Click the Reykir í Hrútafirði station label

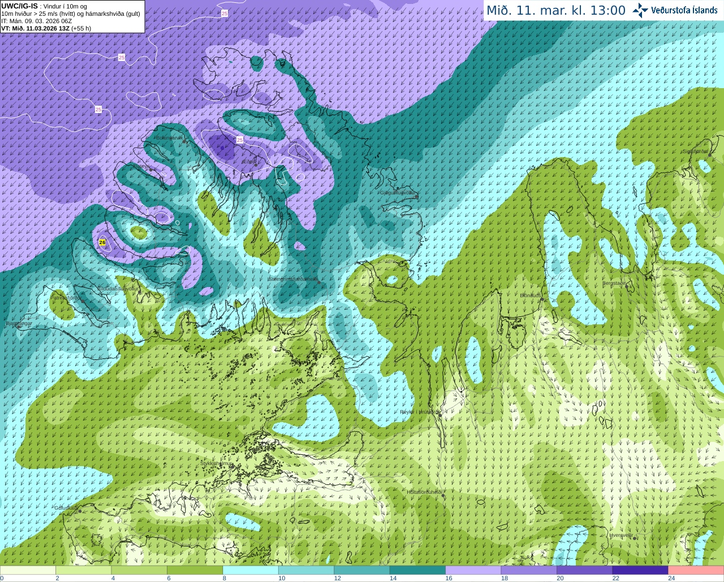coord(420,412)
